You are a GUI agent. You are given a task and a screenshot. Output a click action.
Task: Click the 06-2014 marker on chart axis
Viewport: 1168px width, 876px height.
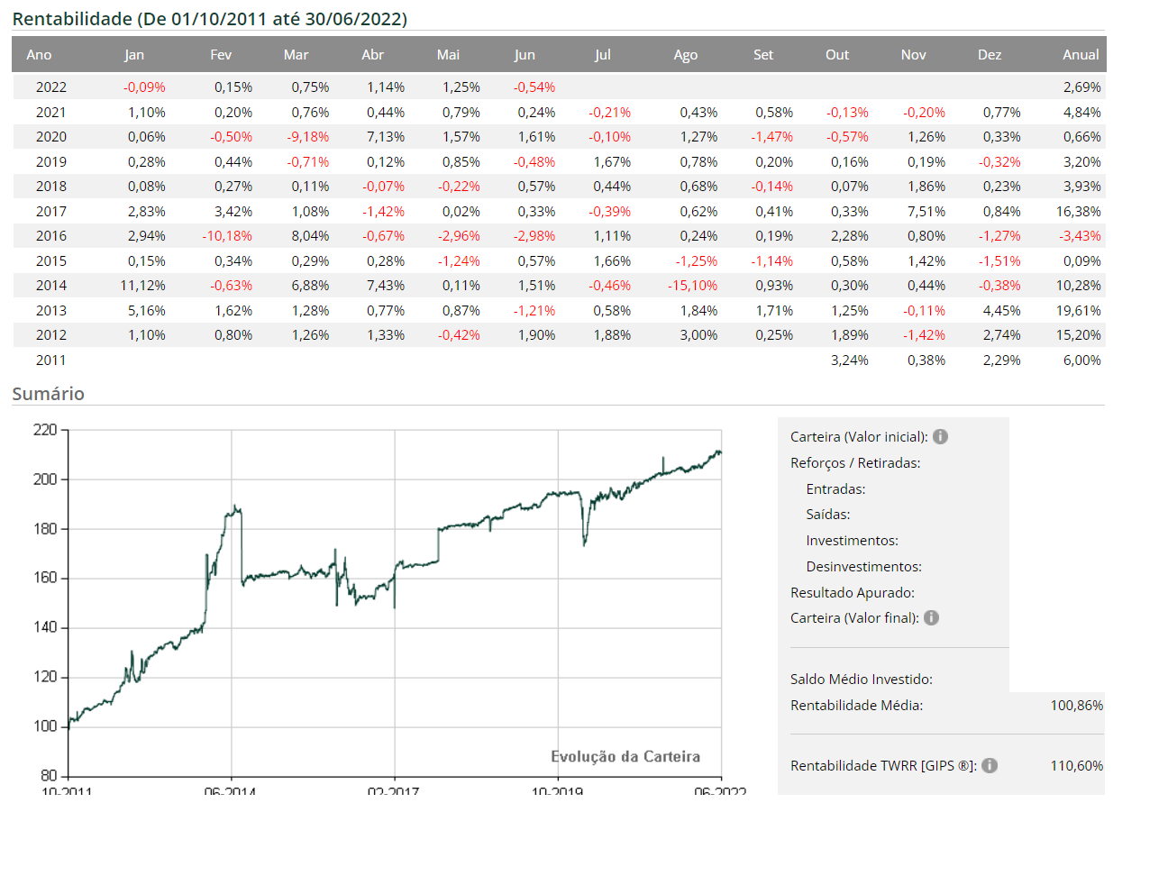pos(231,789)
